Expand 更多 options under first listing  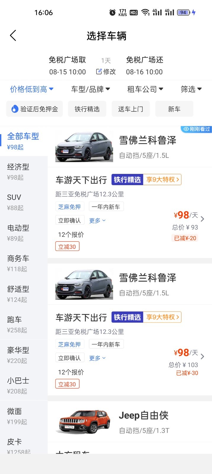click(x=97, y=220)
